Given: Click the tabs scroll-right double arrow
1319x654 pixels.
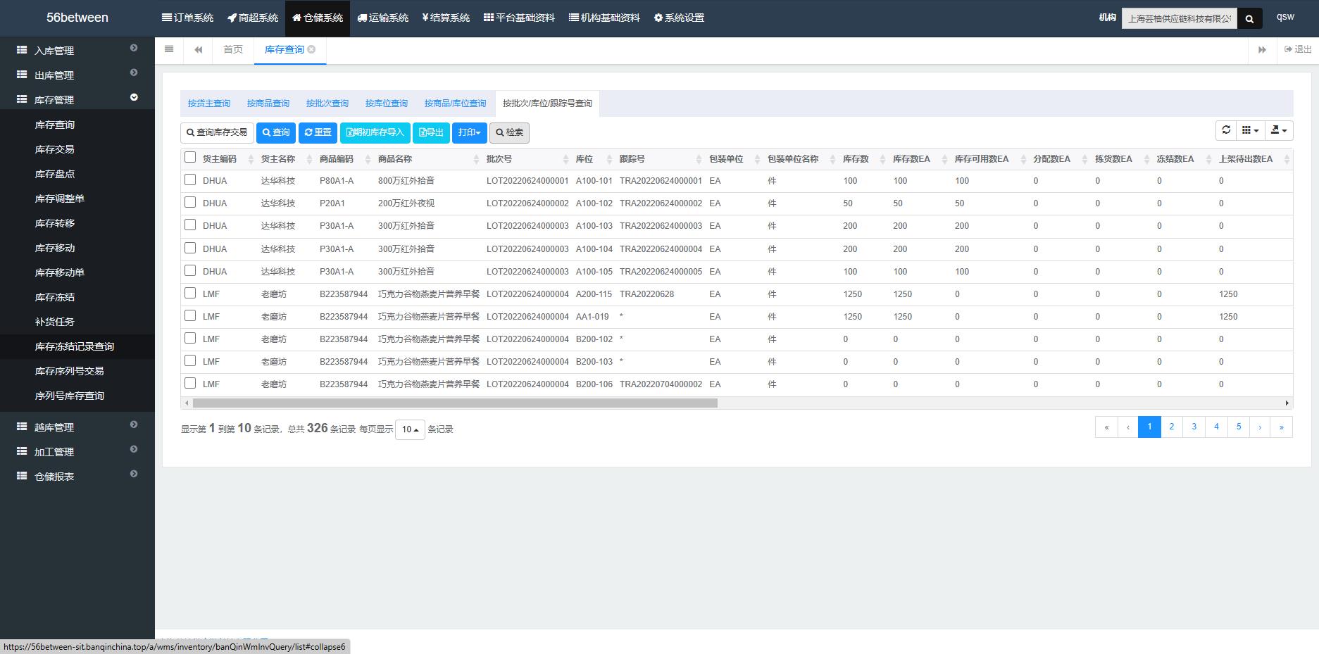Looking at the screenshot, I should [1262, 49].
